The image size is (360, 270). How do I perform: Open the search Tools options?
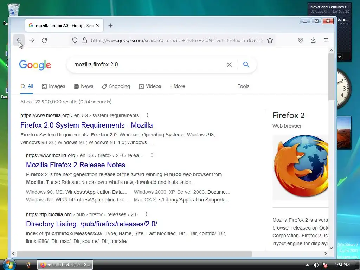[243, 86]
